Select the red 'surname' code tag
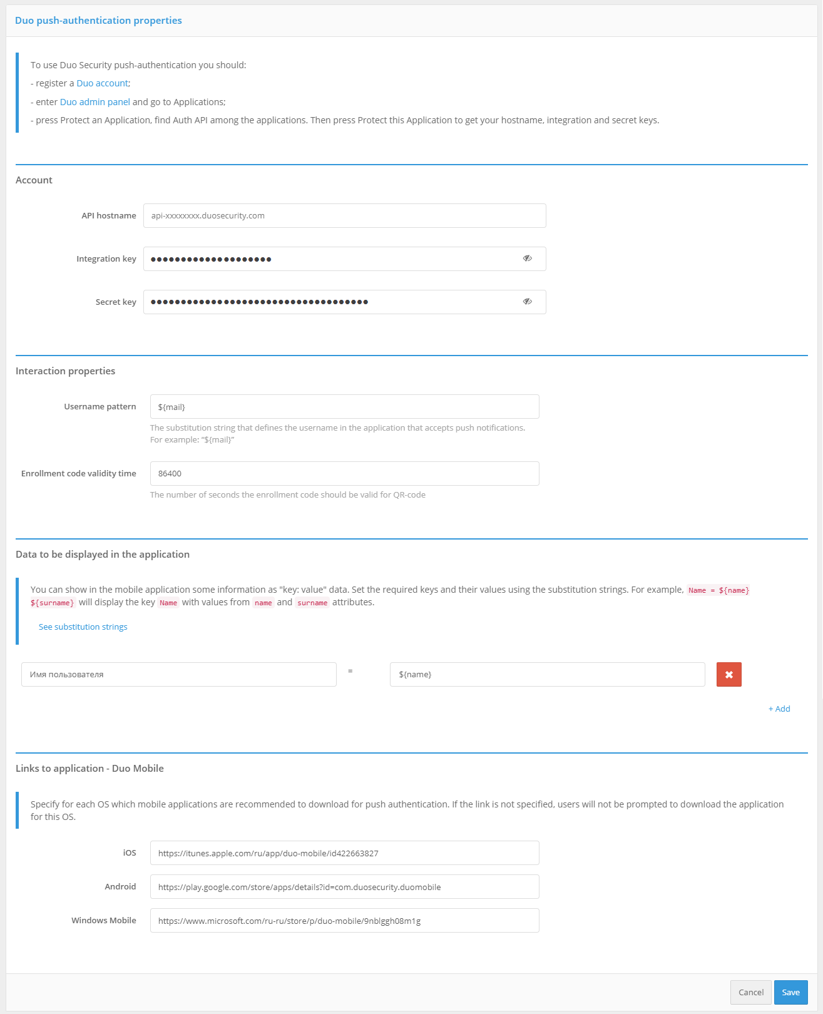823x1014 pixels. click(312, 603)
